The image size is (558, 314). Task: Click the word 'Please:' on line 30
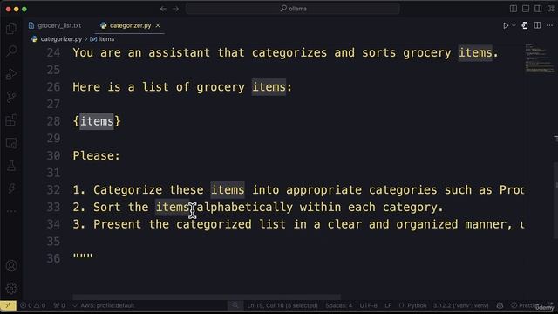pos(97,155)
